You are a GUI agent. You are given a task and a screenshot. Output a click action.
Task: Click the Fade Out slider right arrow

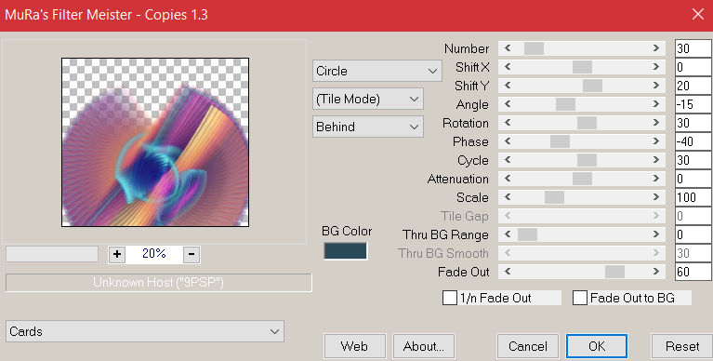[x=655, y=272]
